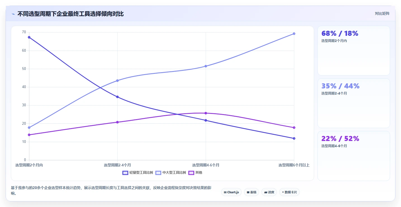Click the x-axis label 选型周期6个月以上
The height and width of the screenshot is (207, 401).
294,165
